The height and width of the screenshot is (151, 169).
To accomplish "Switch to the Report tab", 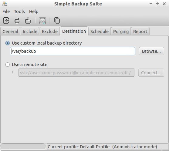I will tap(140, 32).
